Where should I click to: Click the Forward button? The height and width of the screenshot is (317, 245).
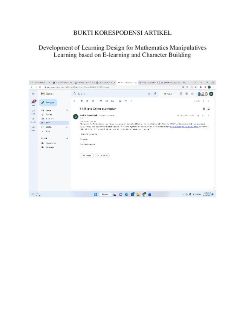[x=102, y=155]
